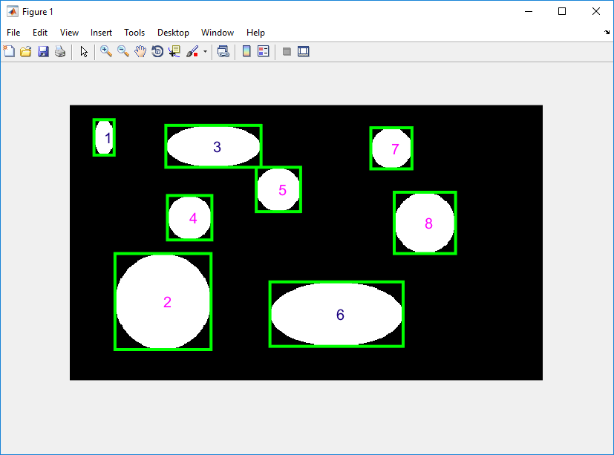Open the Window menu
This screenshot has width=614, height=455.
click(x=218, y=33)
